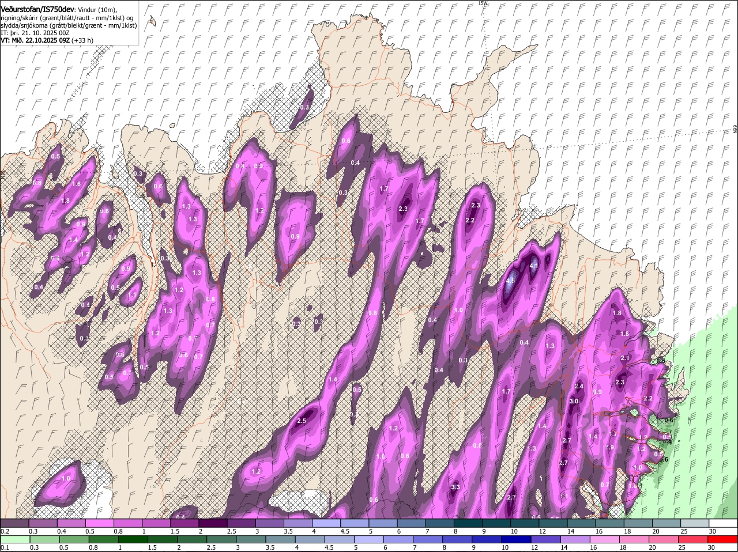The width and height of the screenshot is (738, 552).
Task: Click the hatched strip with the 0.3 label offshore north
Action: (x=304, y=107)
